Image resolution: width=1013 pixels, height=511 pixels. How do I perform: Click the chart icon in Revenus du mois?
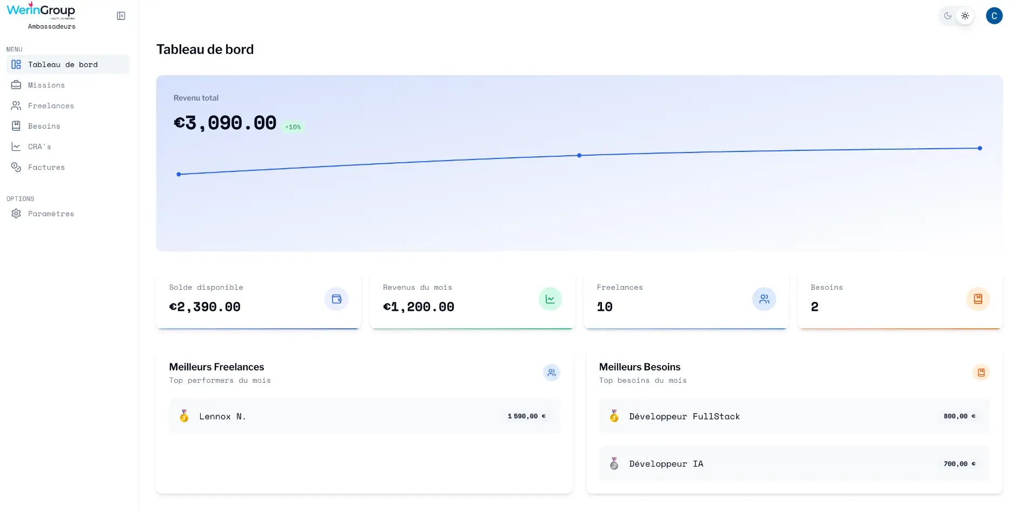click(x=550, y=299)
